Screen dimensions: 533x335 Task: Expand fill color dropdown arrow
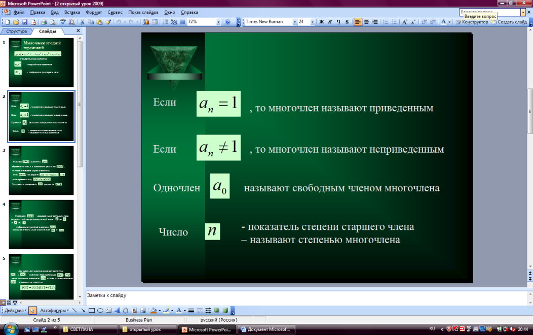(x=160, y=311)
